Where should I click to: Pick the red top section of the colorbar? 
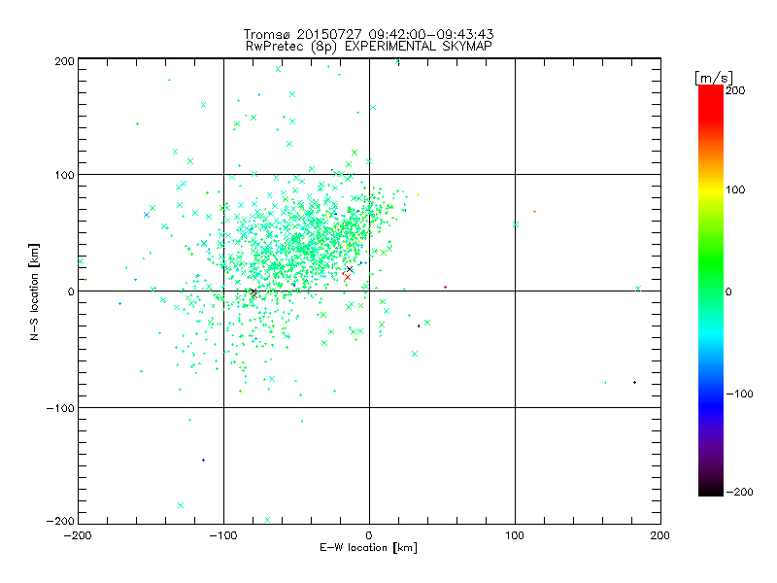click(x=711, y=102)
